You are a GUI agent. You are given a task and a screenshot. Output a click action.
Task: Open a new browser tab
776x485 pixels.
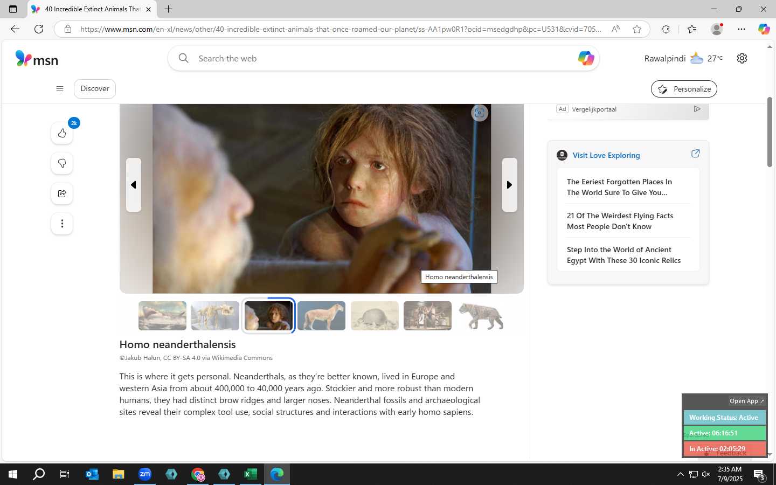click(168, 9)
